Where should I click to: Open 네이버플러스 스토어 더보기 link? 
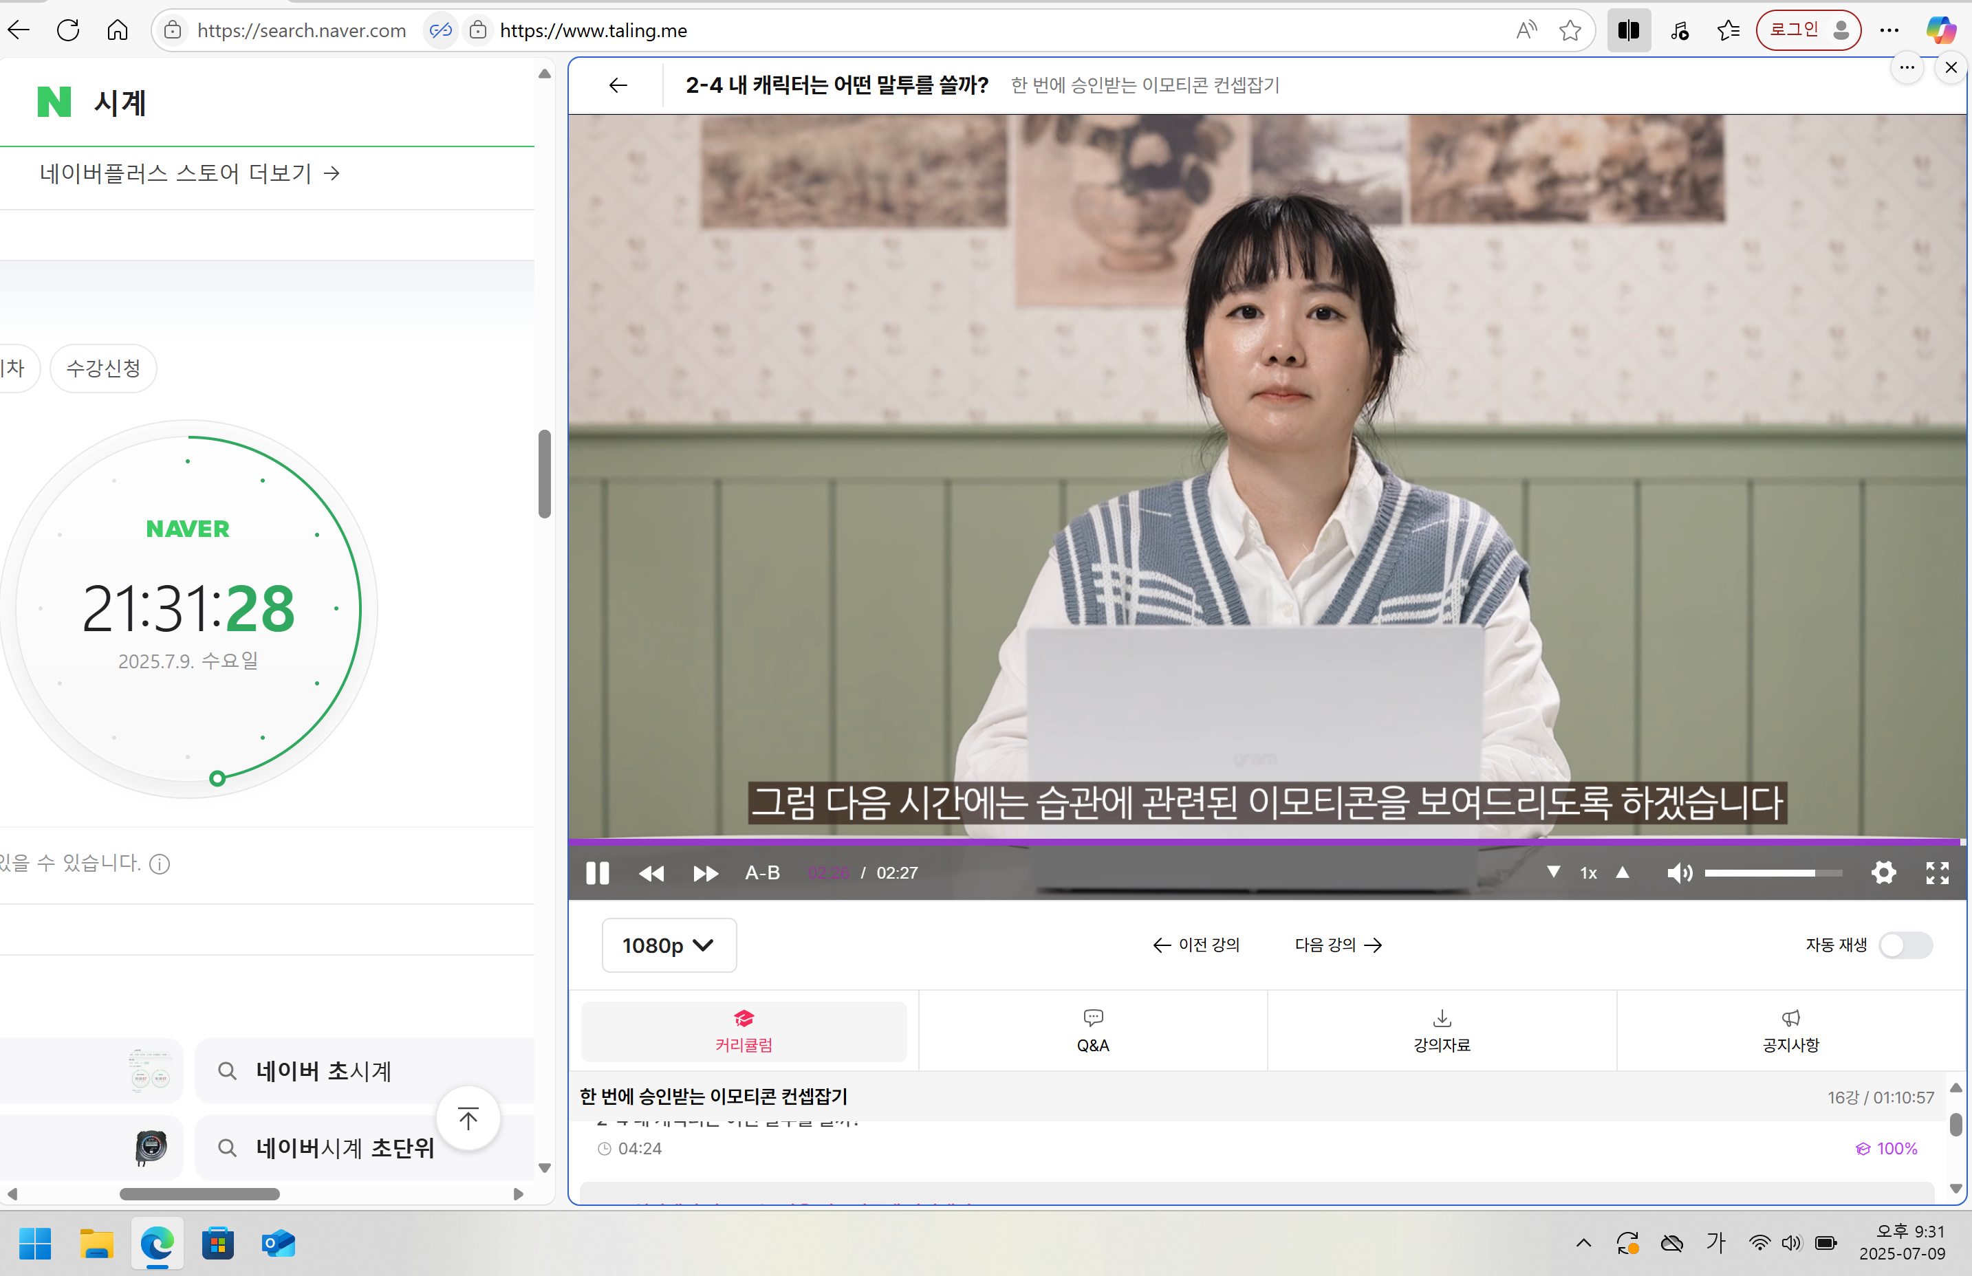[x=189, y=174]
